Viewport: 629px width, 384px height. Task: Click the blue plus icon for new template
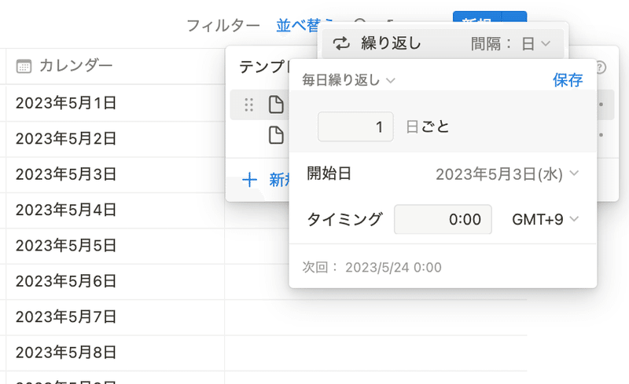(x=249, y=180)
